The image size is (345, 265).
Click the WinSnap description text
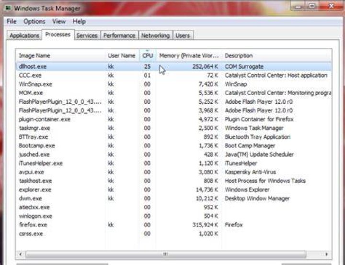tap(236, 84)
